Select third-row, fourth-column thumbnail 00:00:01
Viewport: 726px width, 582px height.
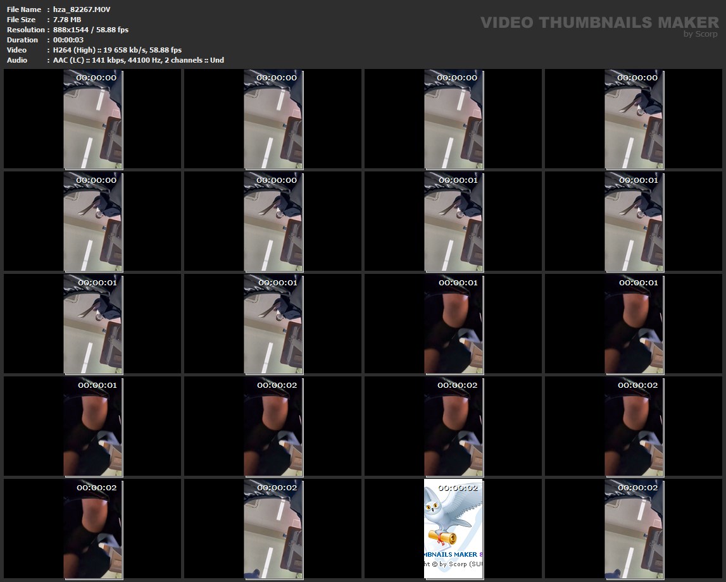pyautogui.click(x=634, y=325)
